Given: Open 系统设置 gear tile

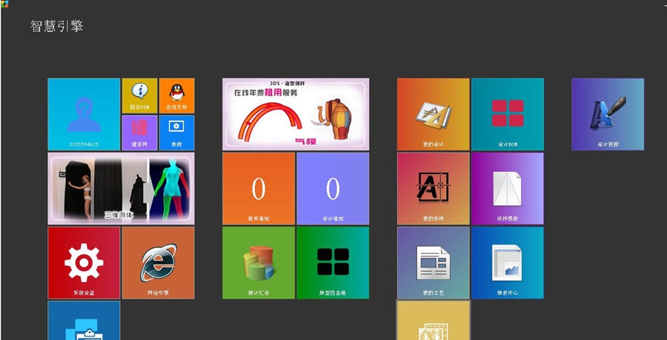Looking at the screenshot, I should click(84, 263).
